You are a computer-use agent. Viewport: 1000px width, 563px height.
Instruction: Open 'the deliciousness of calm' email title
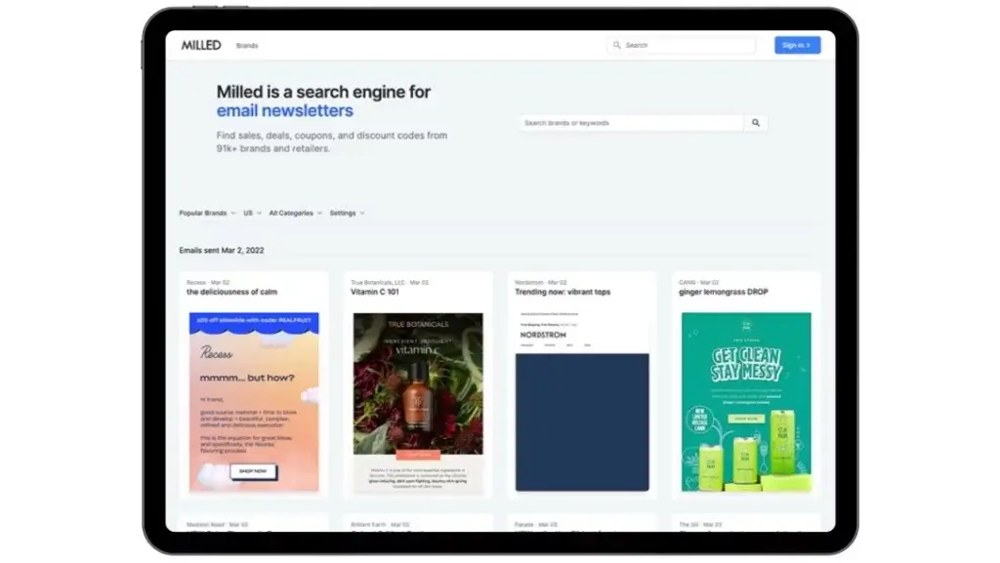click(231, 292)
